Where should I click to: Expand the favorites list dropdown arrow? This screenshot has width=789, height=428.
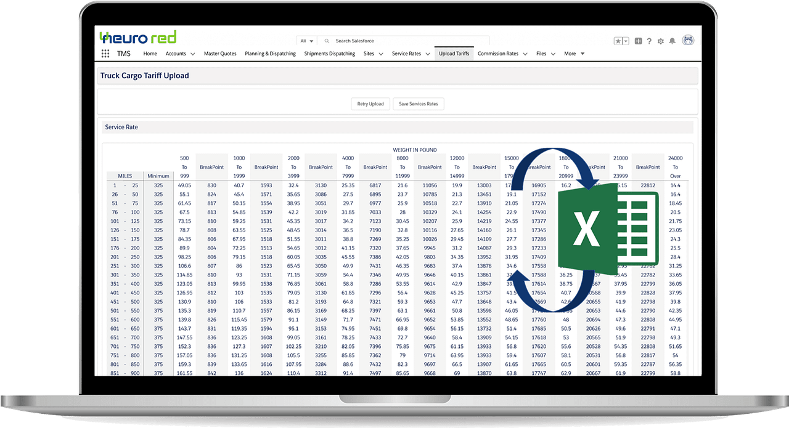[626, 41]
